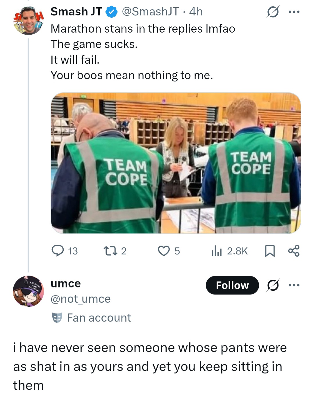Click the reply count showing 13
This screenshot has width=314, height=401.
pyautogui.click(x=73, y=251)
